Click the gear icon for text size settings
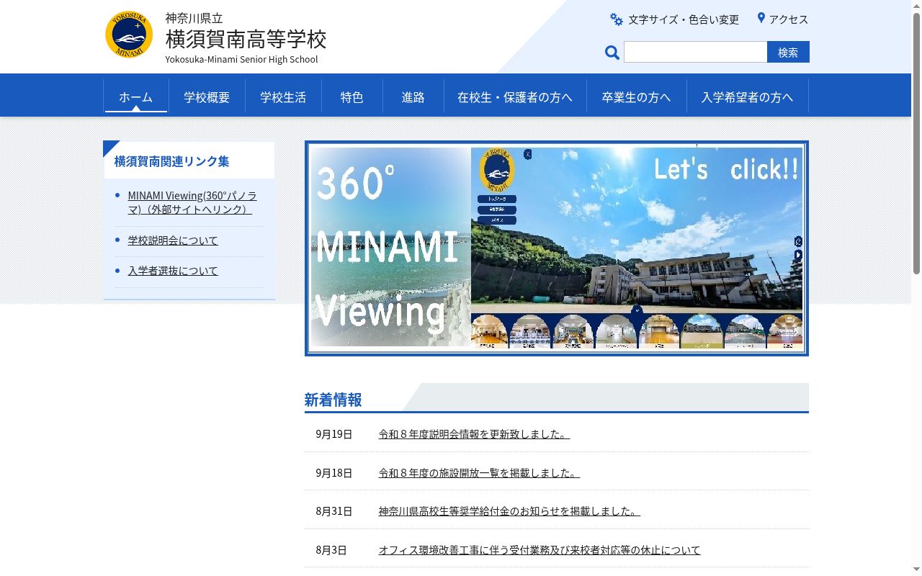Image resolution: width=922 pixels, height=576 pixels. [617, 19]
